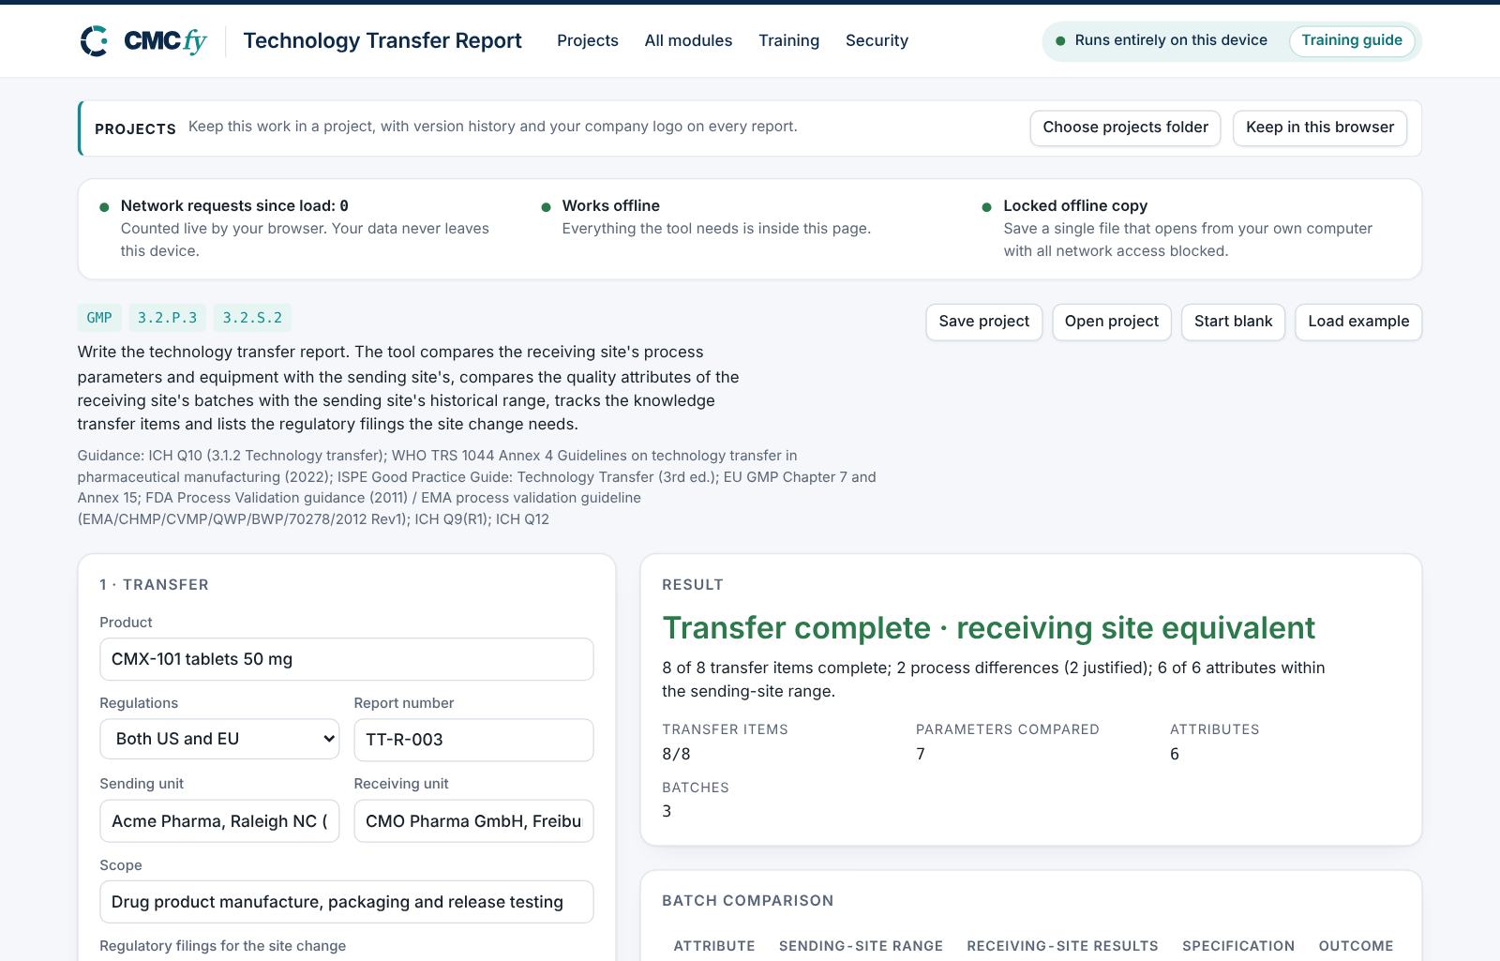Click the Open project button

1111,322
